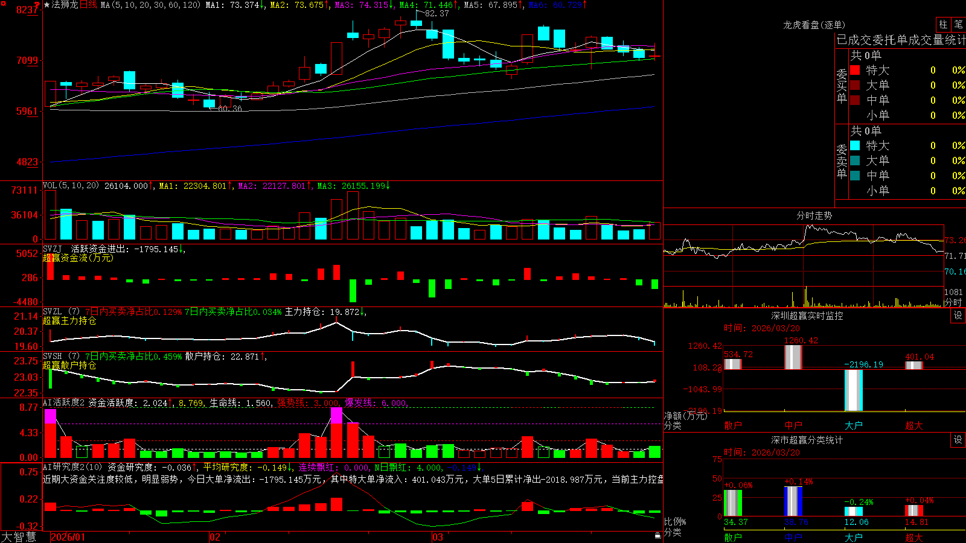The width and height of the screenshot is (966, 543).
Task: Select the AI活跃度2 indicator label
Action: coord(64,402)
